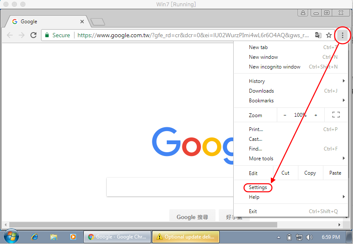Open the Windows Start orb

tap(11, 236)
